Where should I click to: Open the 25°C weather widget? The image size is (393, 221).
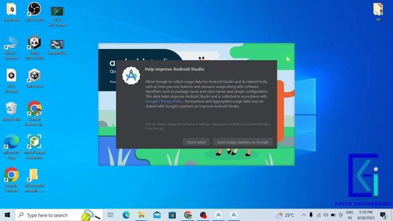point(285,215)
